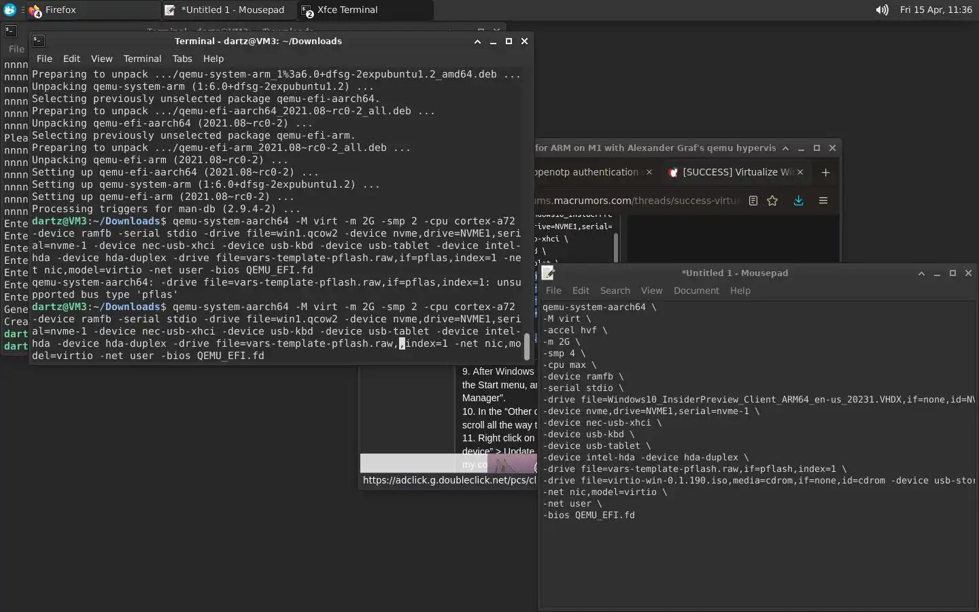Bookmark page with Firefox star icon
979x612 pixels.
pos(772,201)
